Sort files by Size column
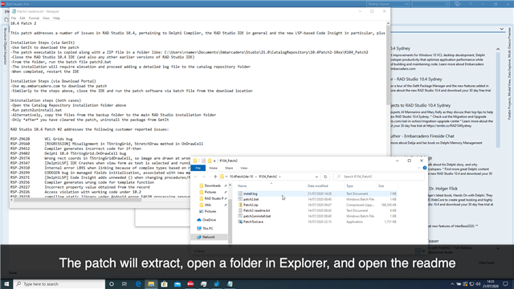 tap(381, 185)
